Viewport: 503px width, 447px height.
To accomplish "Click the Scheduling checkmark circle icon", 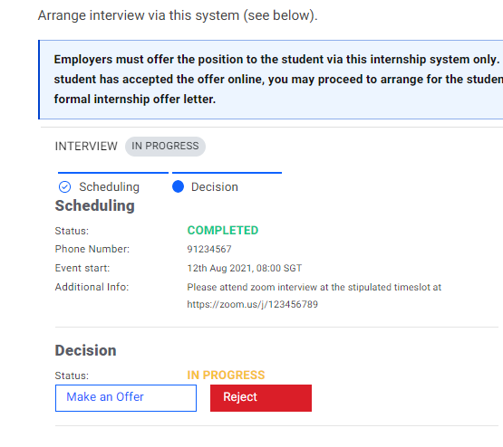I will pos(64,186).
